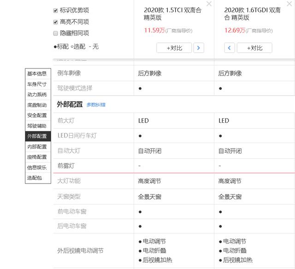Jump to 车身尺寸 section
Screen dimensions: 295x269
(38, 84)
